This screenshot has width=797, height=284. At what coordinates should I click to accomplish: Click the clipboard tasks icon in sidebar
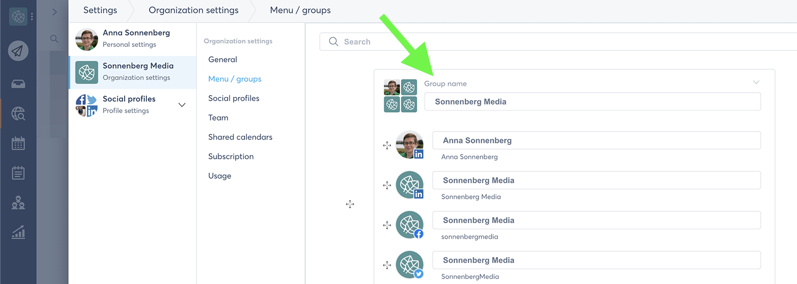[18, 173]
